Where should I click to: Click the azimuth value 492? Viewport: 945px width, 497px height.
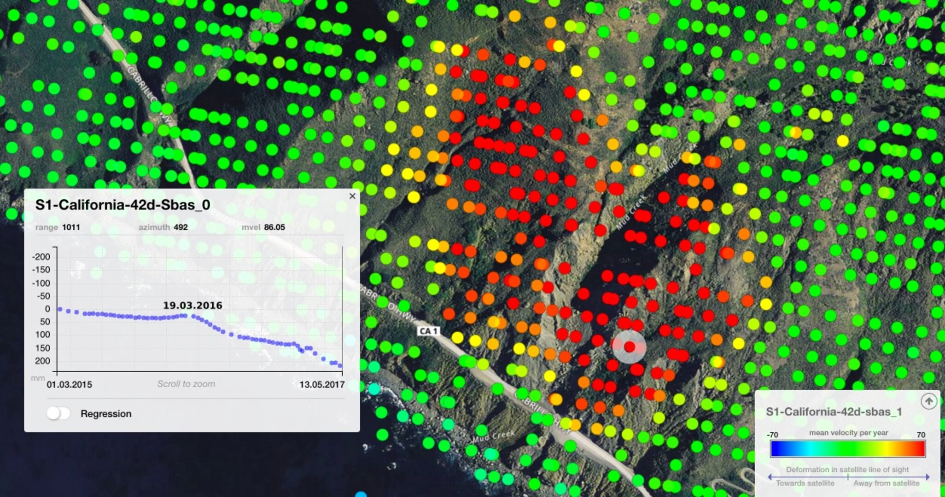coord(181,227)
